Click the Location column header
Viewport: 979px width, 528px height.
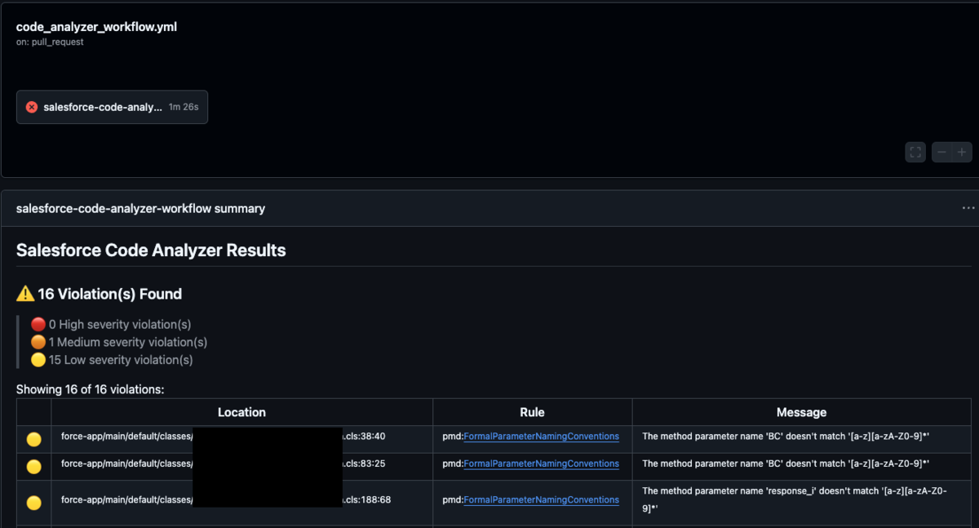(241, 412)
